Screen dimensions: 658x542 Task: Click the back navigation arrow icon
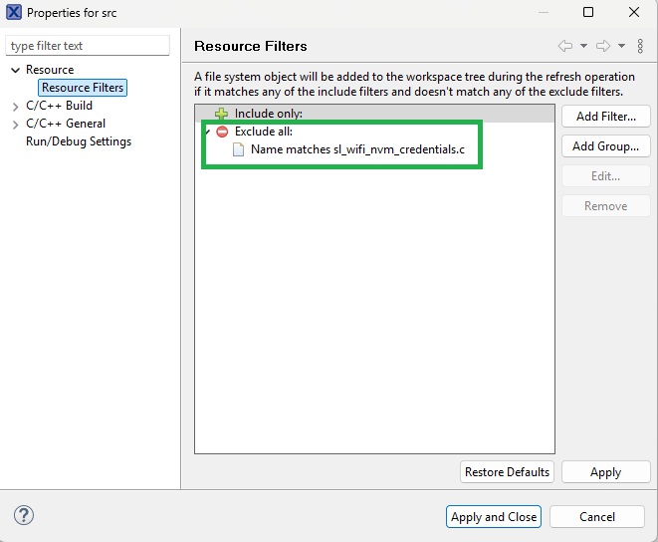[x=565, y=46]
